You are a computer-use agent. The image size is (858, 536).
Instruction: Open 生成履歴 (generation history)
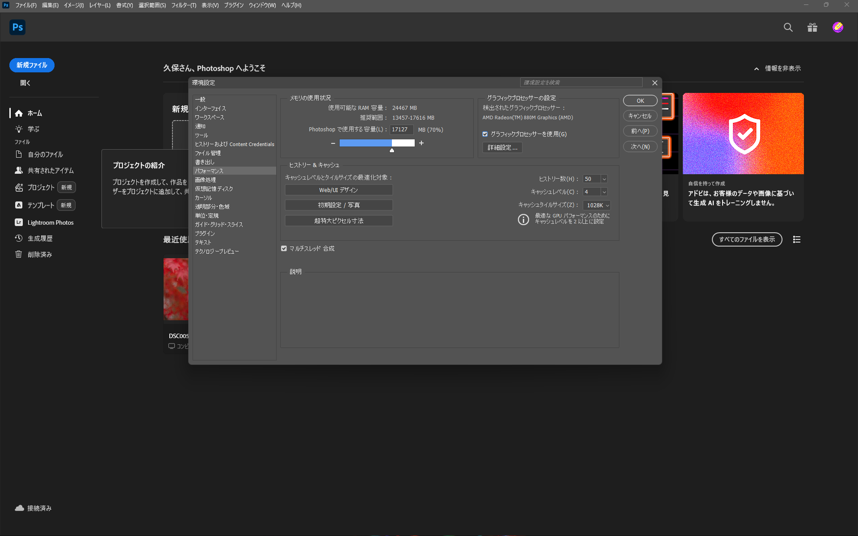click(x=18, y=238)
